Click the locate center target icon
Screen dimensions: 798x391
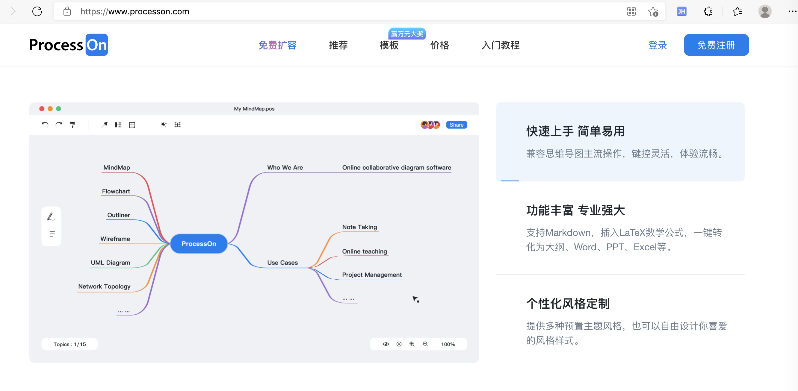pos(399,344)
